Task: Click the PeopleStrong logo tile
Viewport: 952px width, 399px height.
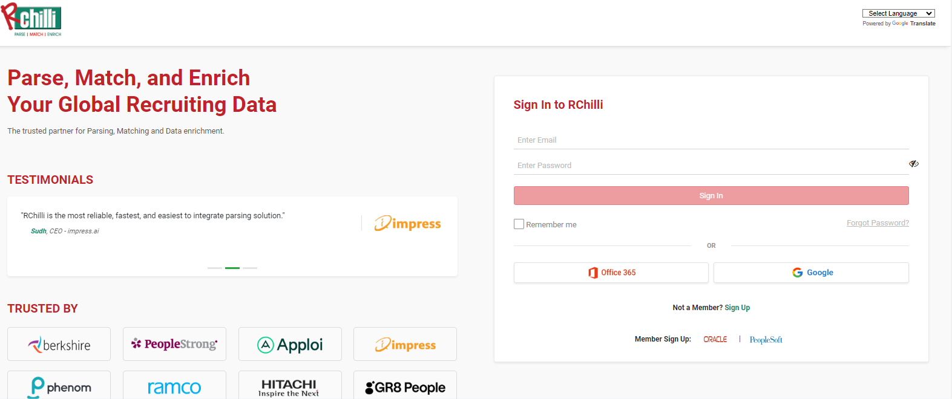Action: coord(174,344)
